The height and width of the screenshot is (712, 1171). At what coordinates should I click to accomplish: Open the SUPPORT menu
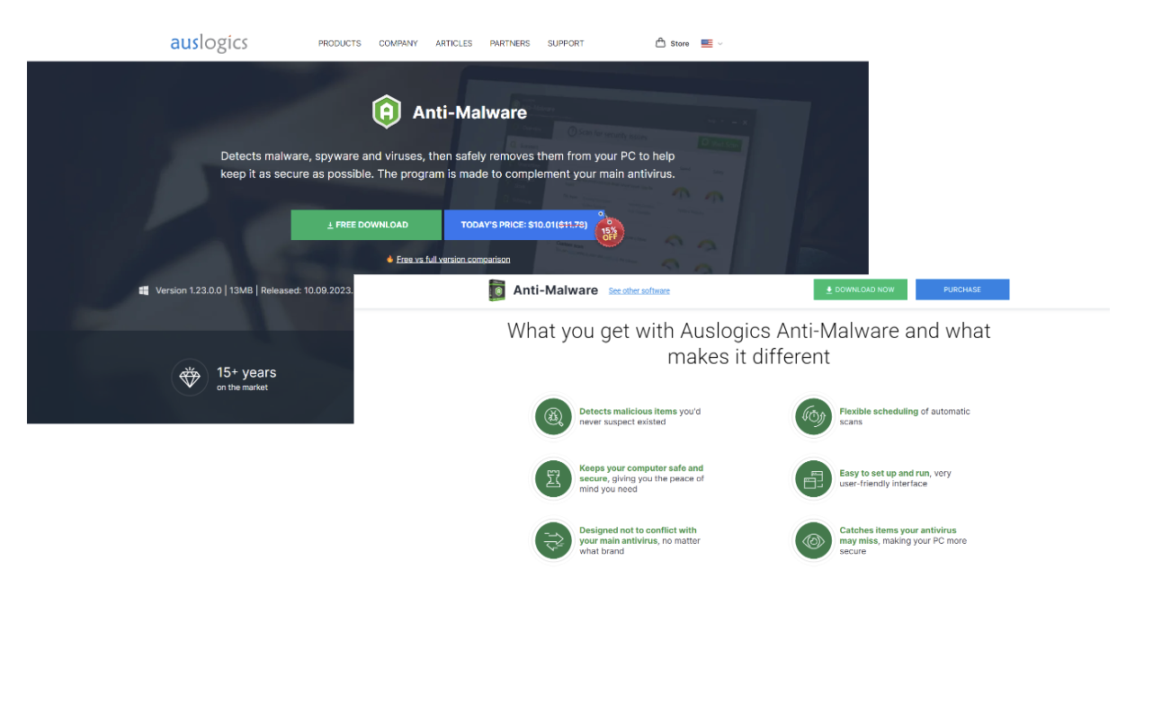point(566,42)
